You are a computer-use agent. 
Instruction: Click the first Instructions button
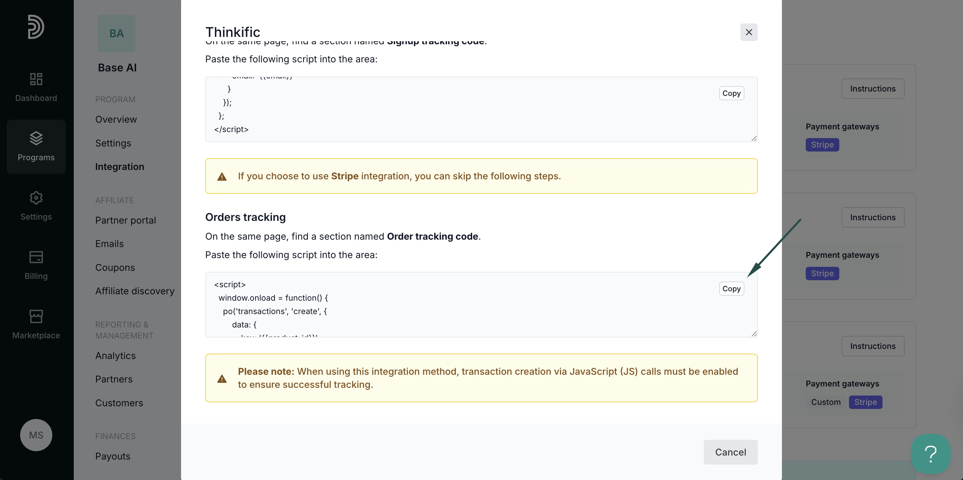click(873, 88)
